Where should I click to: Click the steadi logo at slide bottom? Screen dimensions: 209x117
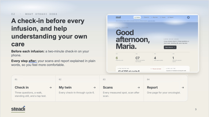18,109
